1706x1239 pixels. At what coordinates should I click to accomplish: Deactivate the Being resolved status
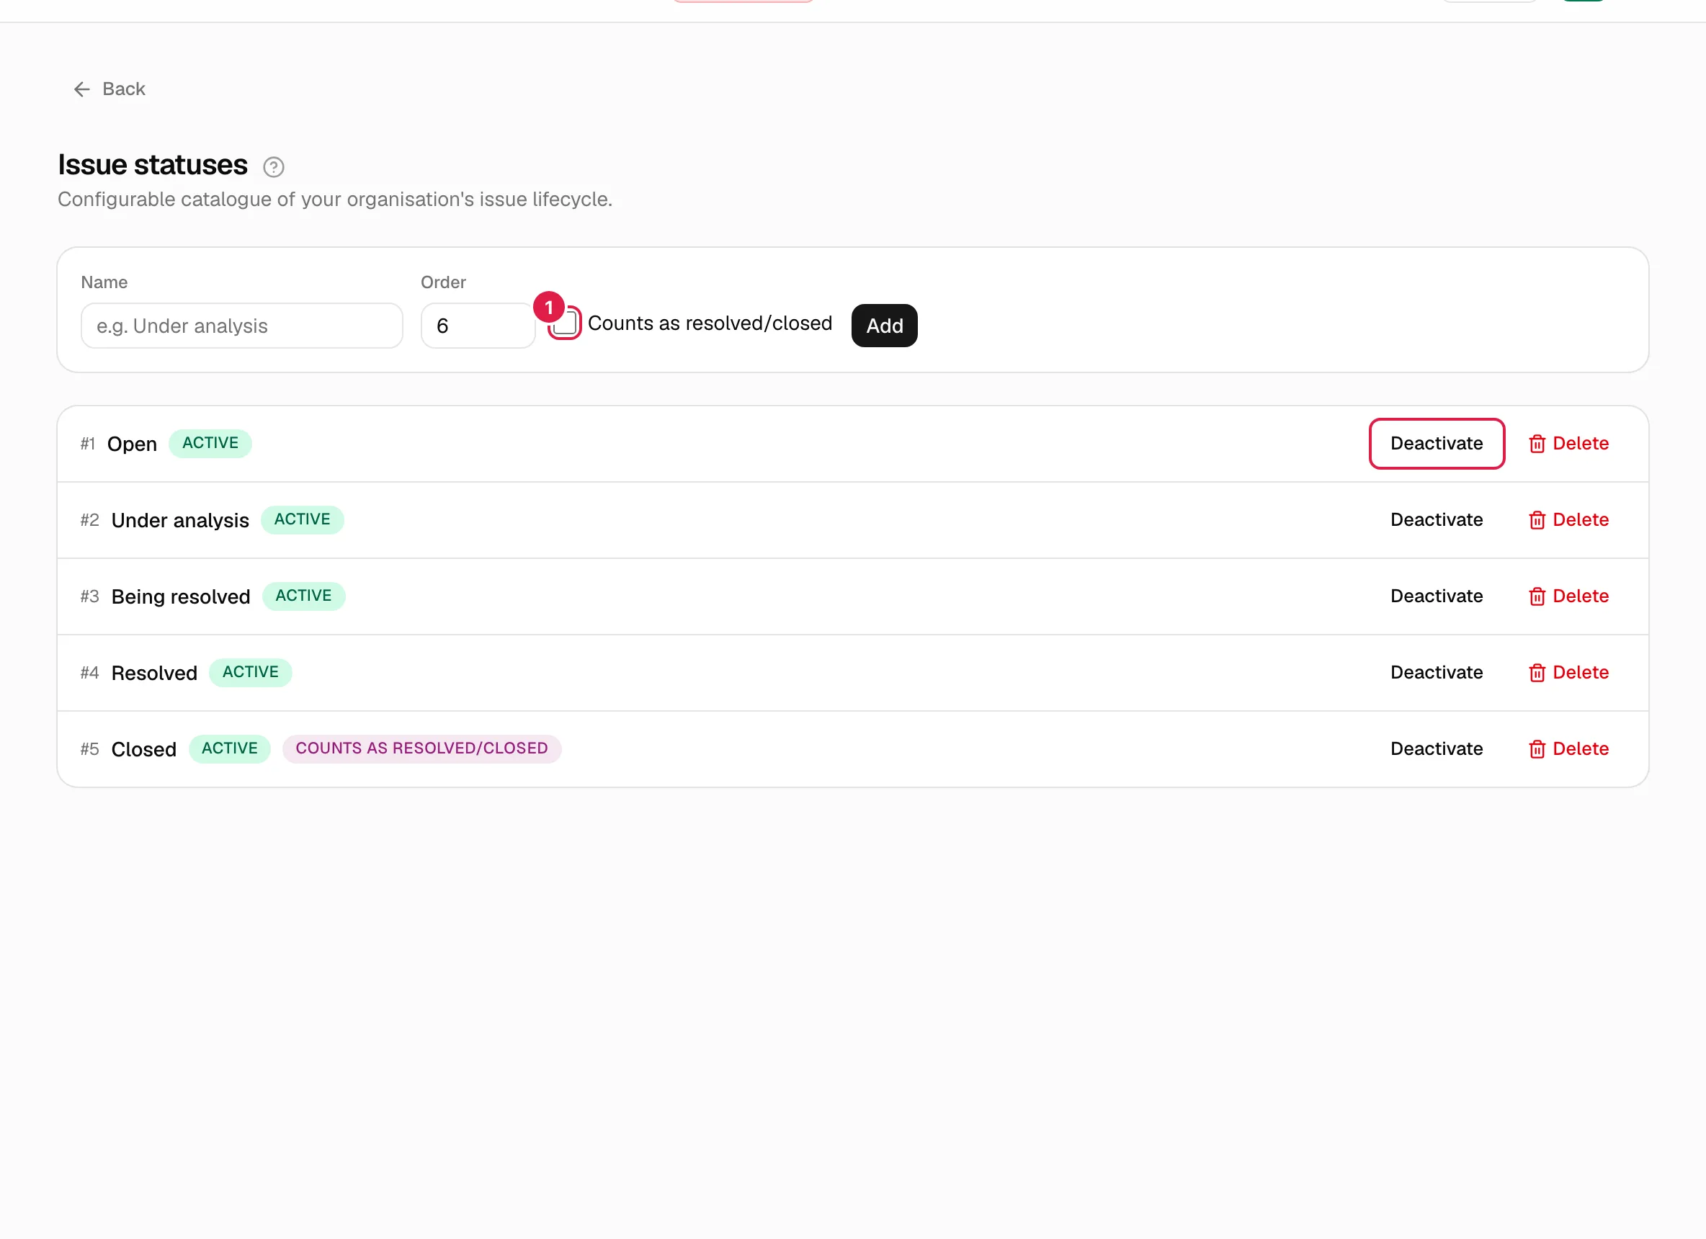pyautogui.click(x=1436, y=596)
